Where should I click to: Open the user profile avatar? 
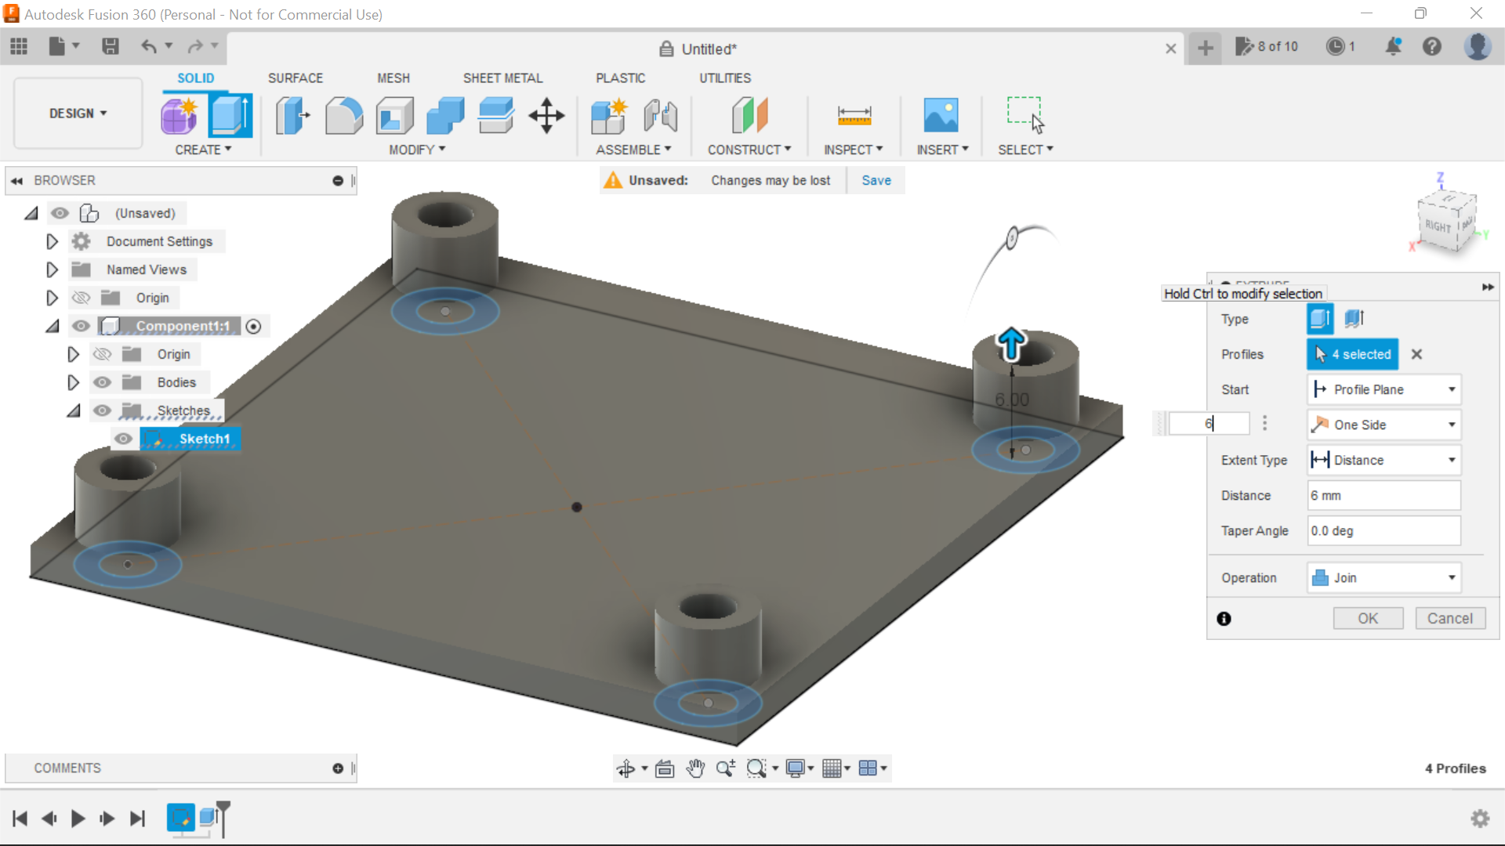[1478, 47]
